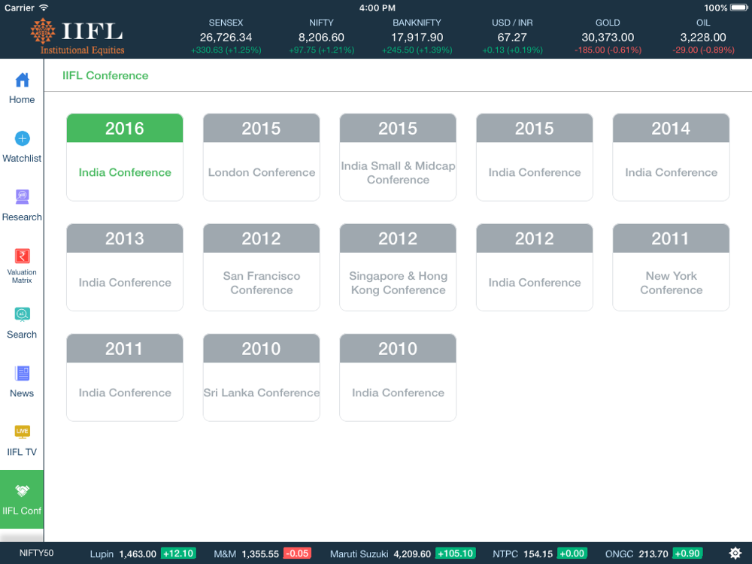The width and height of the screenshot is (752, 564).
Task: Click the IIFL Conference page heading
Action: (x=105, y=75)
